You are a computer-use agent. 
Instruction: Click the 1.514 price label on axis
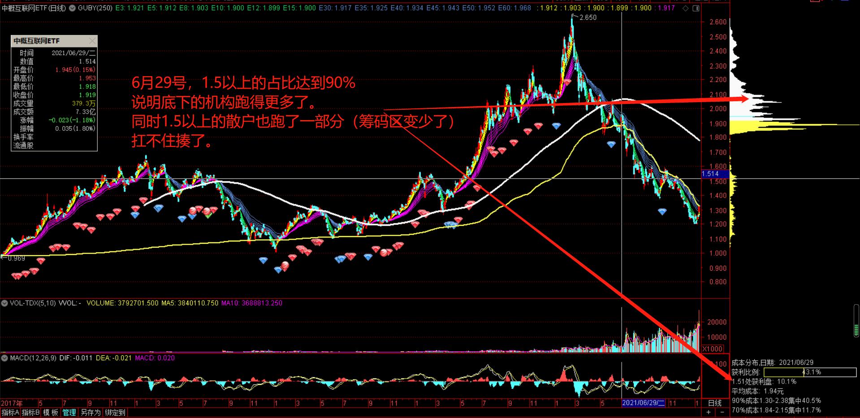pos(715,174)
